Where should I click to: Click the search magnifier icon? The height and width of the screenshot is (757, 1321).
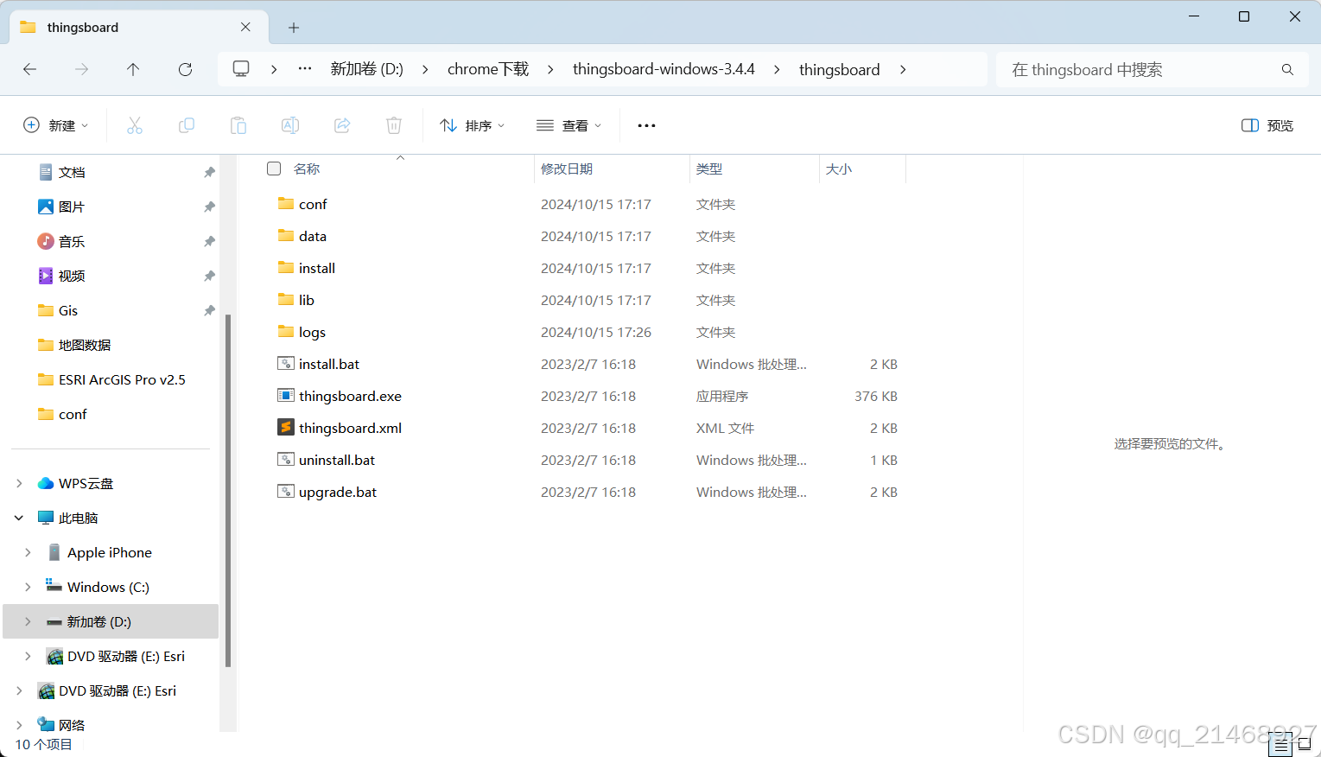1287,69
